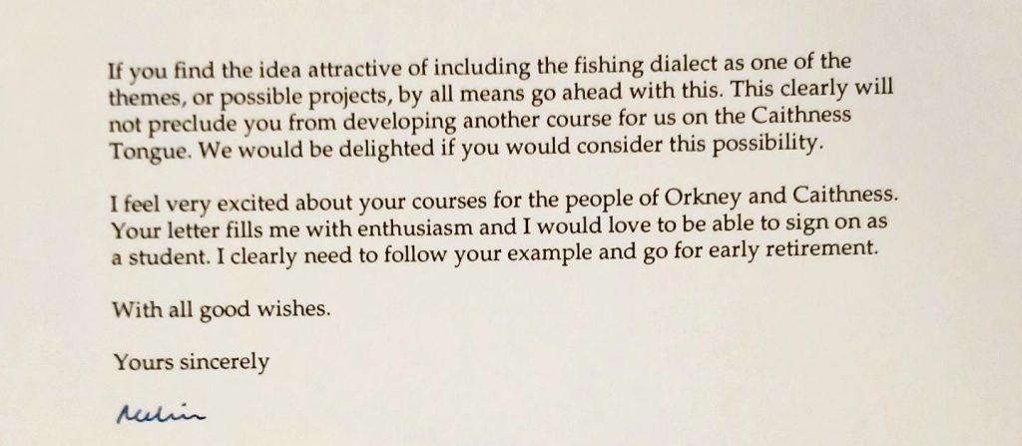Select the 'With all good wishes.' line
The width and height of the screenshot is (1022, 446).
pyautogui.click(x=219, y=307)
